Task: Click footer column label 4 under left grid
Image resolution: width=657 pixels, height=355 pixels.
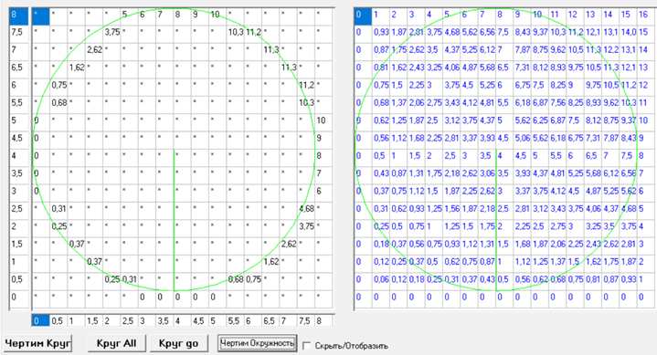Action: point(182,320)
